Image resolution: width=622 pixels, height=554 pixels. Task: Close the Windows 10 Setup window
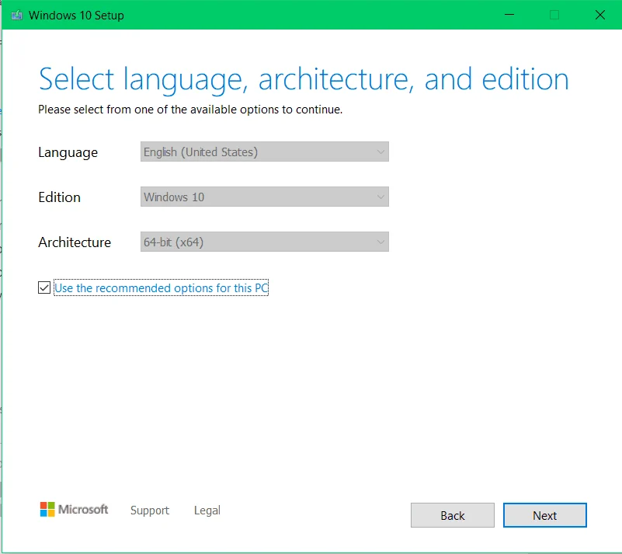[599, 15]
